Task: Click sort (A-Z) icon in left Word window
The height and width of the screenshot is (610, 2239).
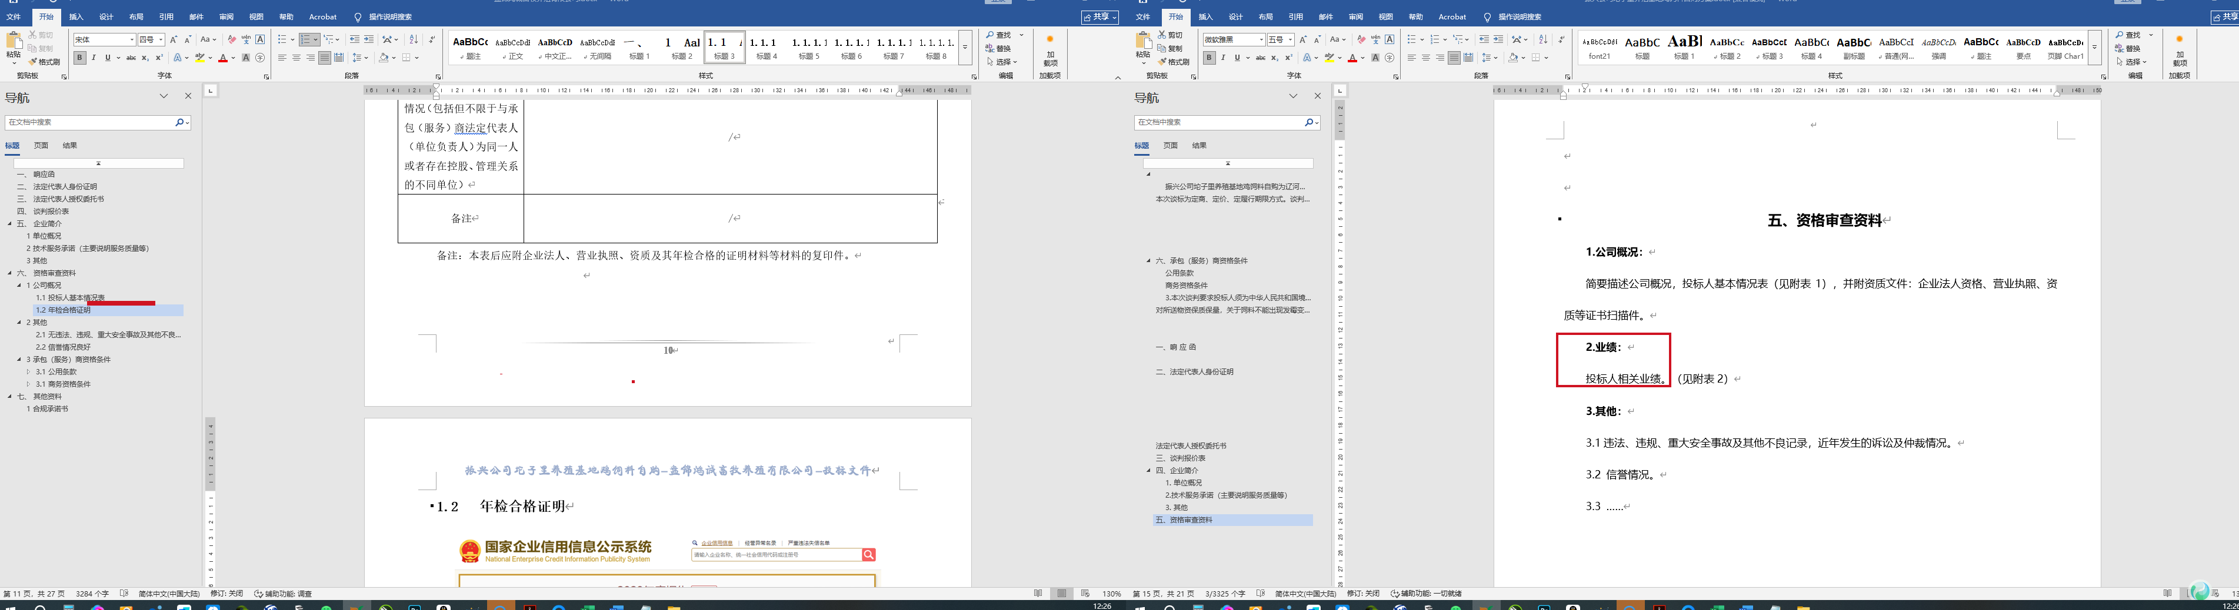Action: coord(414,40)
